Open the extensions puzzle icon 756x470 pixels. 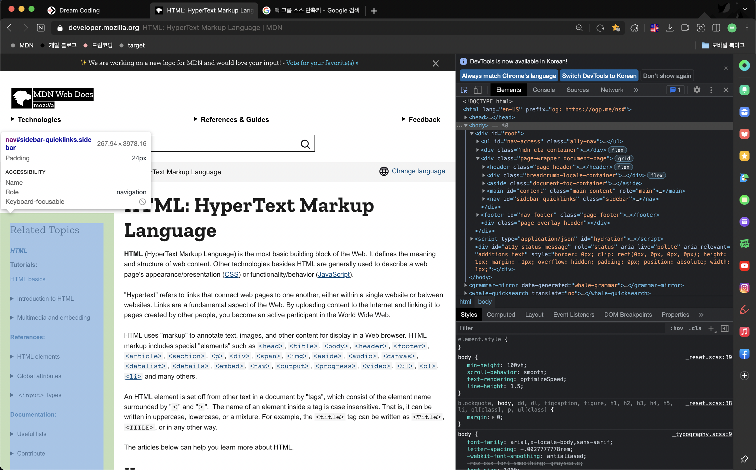pos(634,28)
